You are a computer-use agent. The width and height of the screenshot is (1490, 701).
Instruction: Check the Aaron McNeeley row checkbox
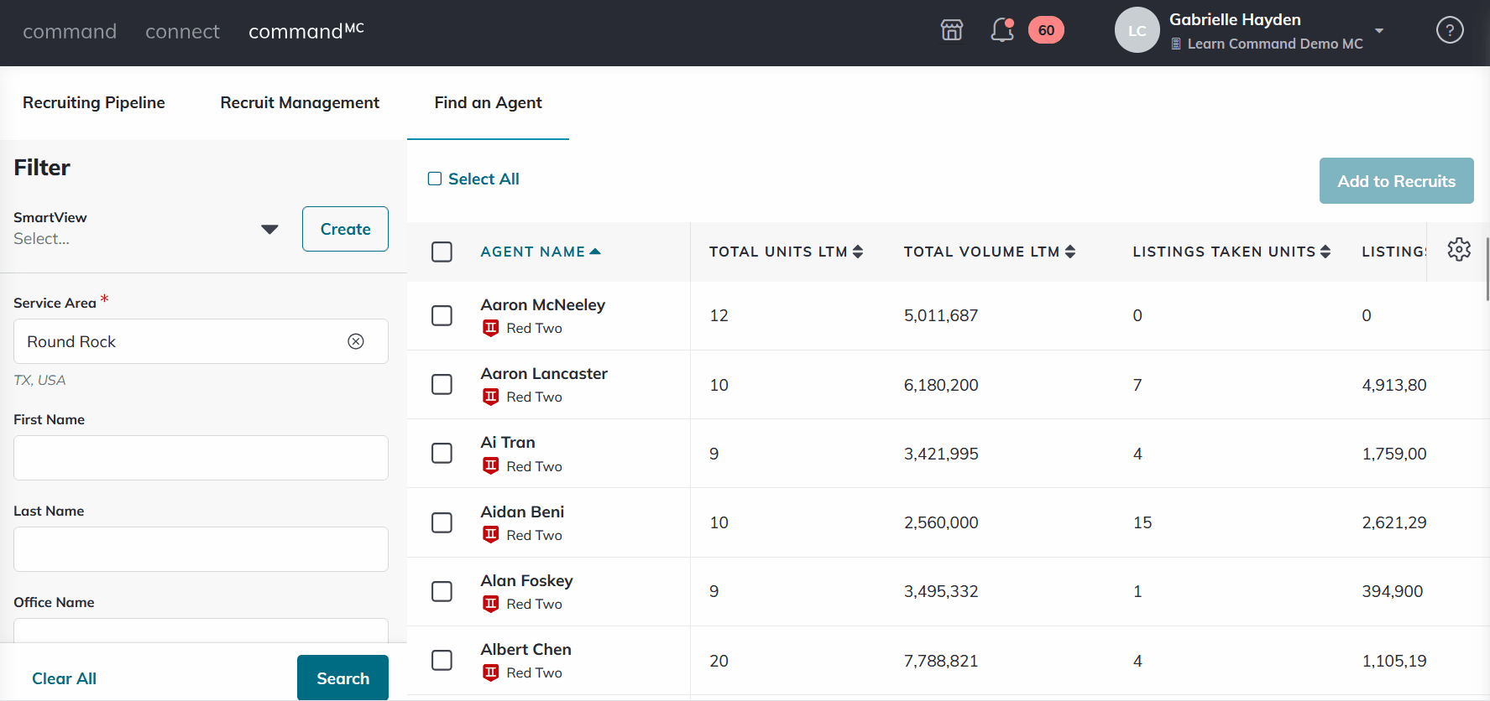pos(442,315)
